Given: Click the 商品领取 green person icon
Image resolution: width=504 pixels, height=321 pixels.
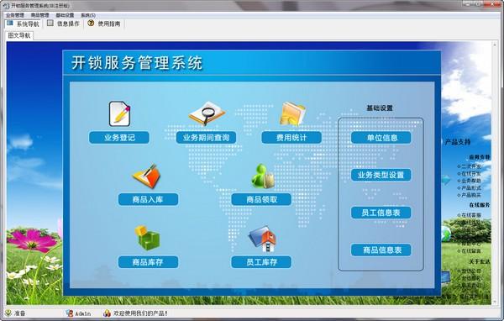Looking at the screenshot, I should (263, 176).
